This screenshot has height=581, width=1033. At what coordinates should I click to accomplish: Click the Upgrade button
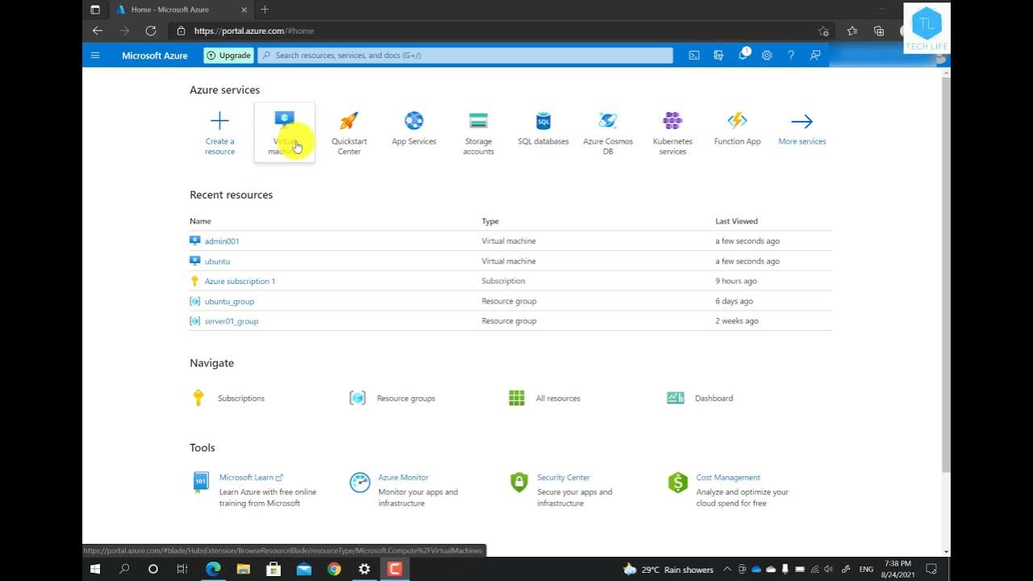click(228, 56)
